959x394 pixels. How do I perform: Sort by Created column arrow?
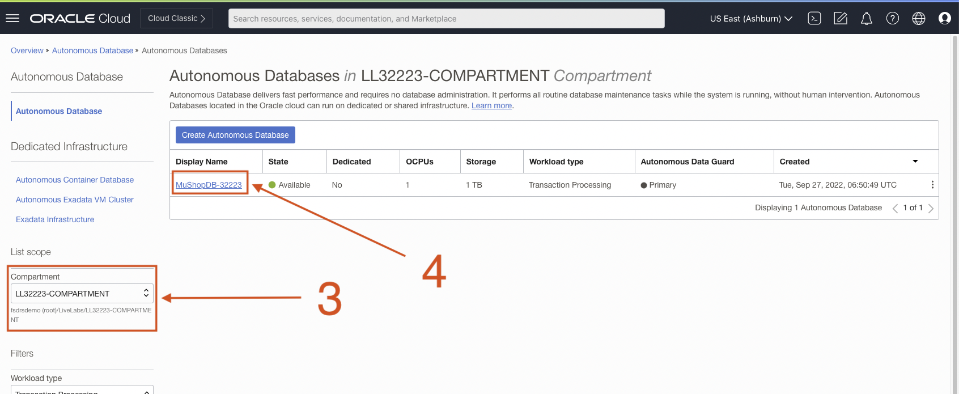pyautogui.click(x=915, y=162)
